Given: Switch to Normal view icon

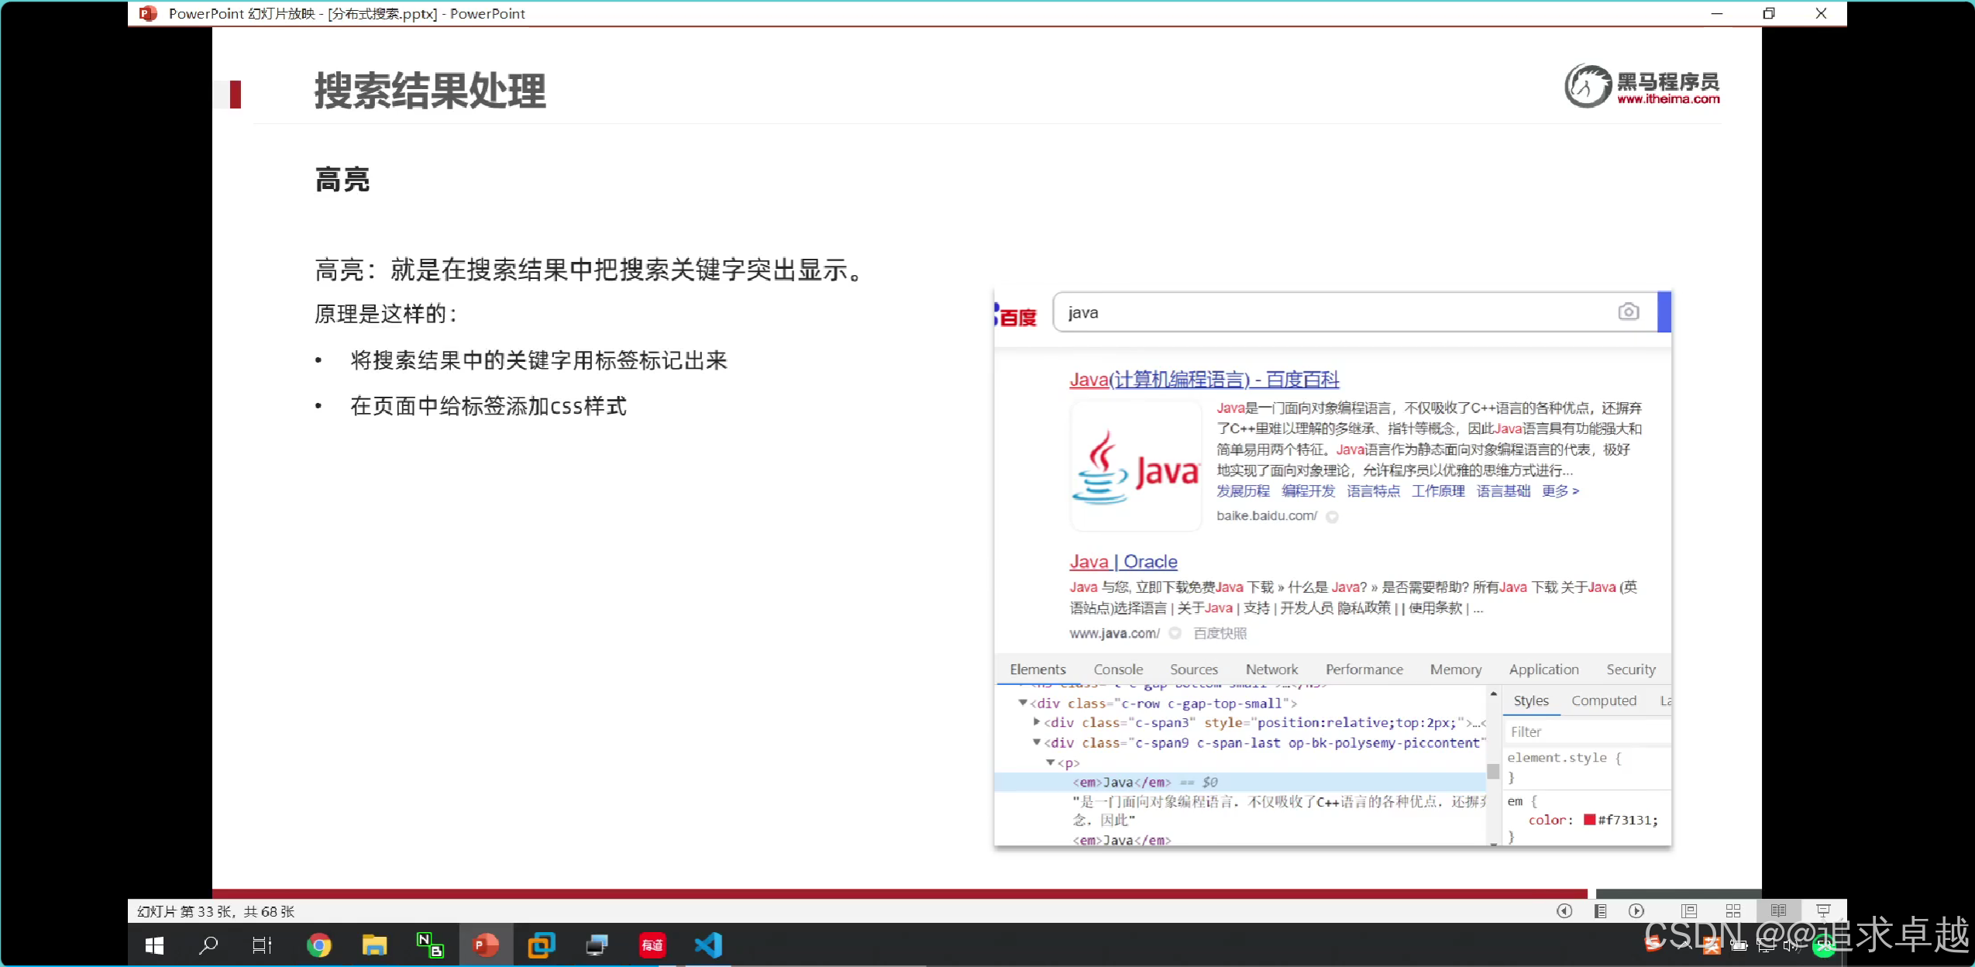Looking at the screenshot, I should click(1689, 911).
